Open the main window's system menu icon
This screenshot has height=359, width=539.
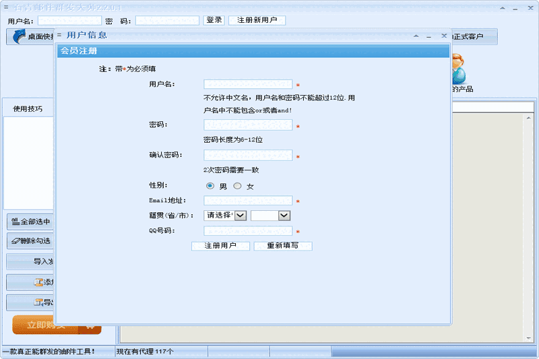point(6,7)
